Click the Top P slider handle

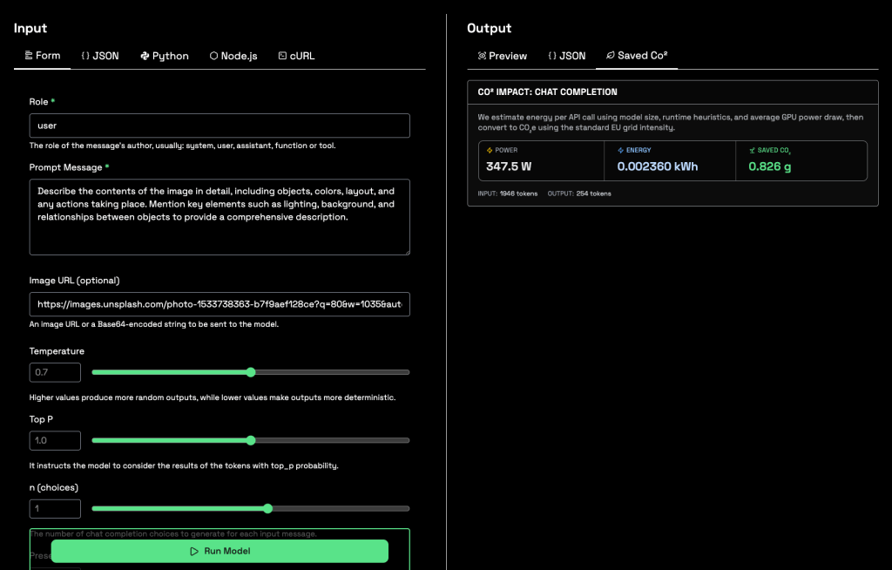click(x=251, y=440)
